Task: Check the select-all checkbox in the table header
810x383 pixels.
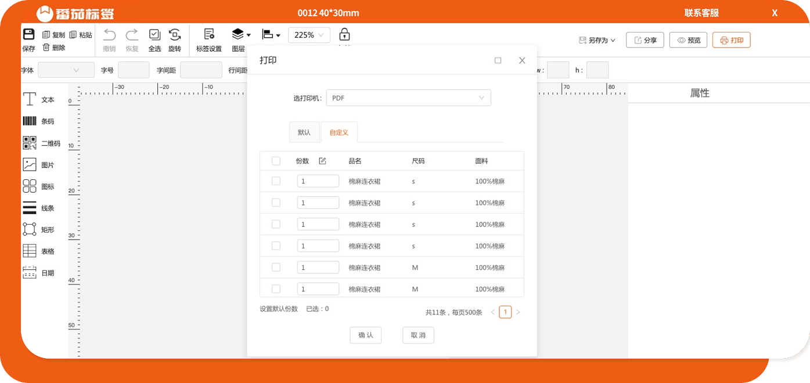Action: point(276,161)
